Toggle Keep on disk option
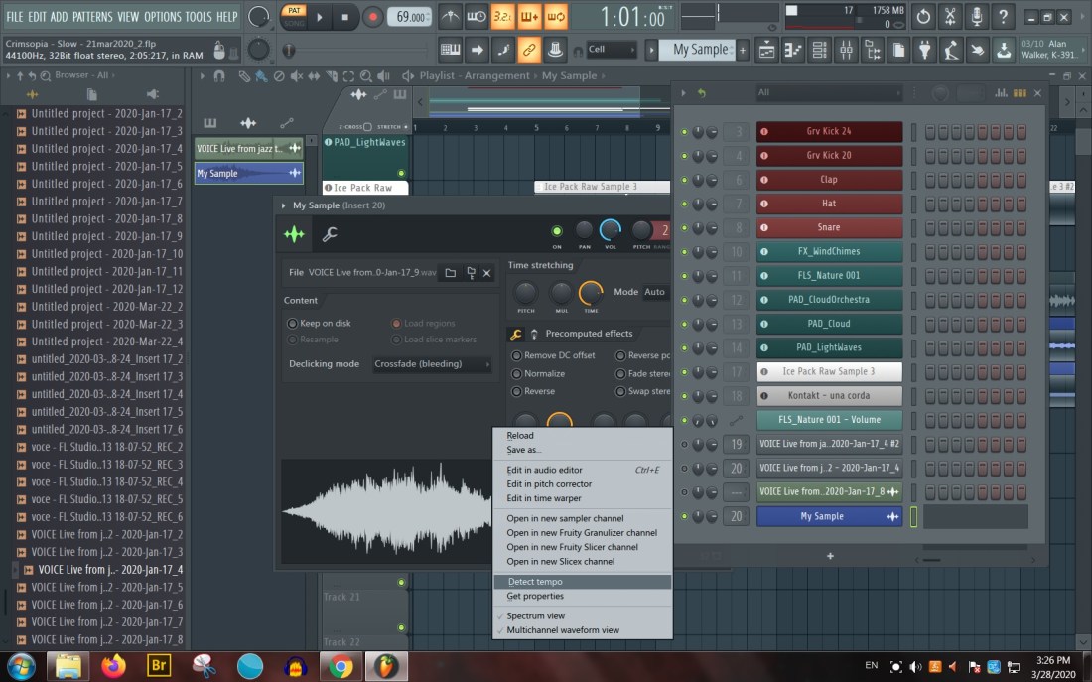Viewport: 1092px width, 682px height. (292, 324)
